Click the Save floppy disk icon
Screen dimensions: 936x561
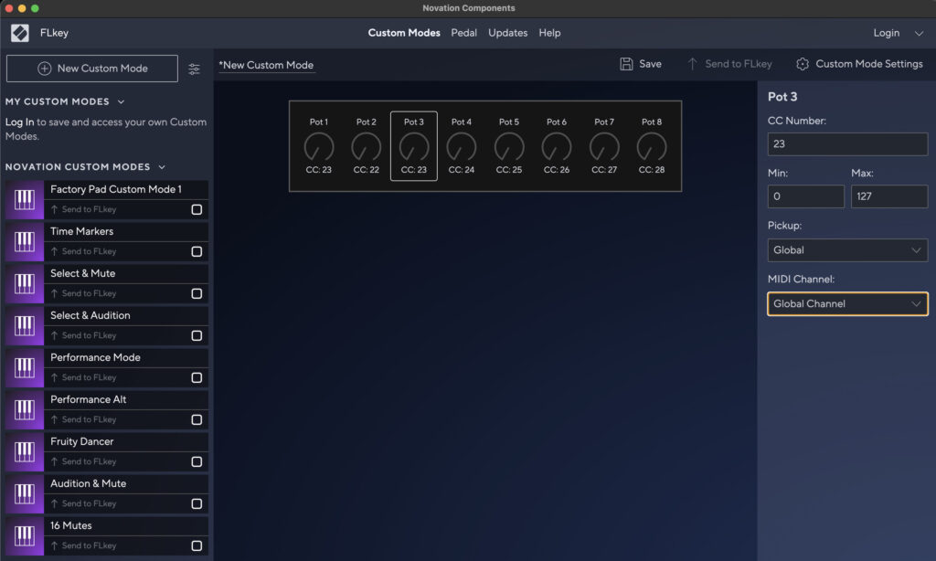[626, 64]
